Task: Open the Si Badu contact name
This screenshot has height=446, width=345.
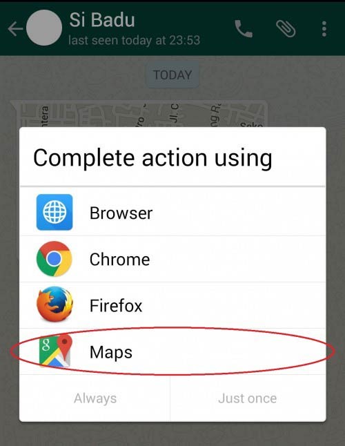Action: click(102, 20)
